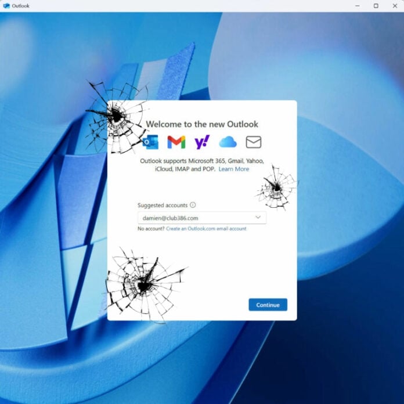Open the Learn More link
The width and height of the screenshot is (404, 404).
(234, 169)
